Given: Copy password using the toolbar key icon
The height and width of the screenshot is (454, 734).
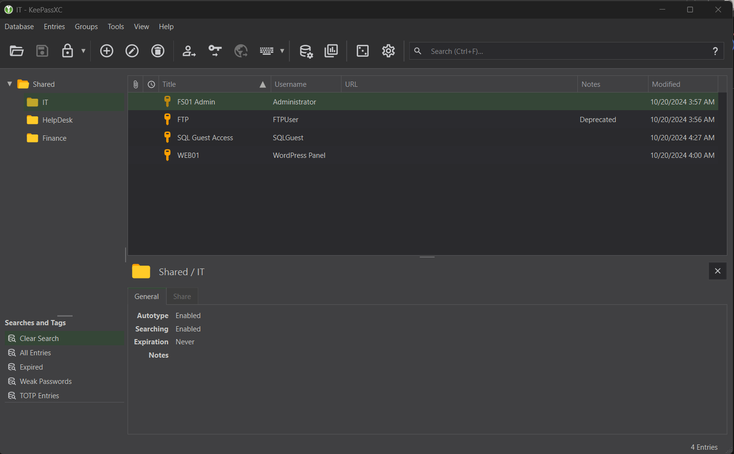Looking at the screenshot, I should tap(215, 51).
